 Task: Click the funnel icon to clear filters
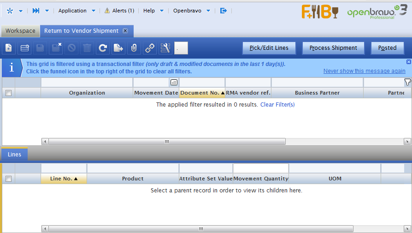click(x=407, y=82)
